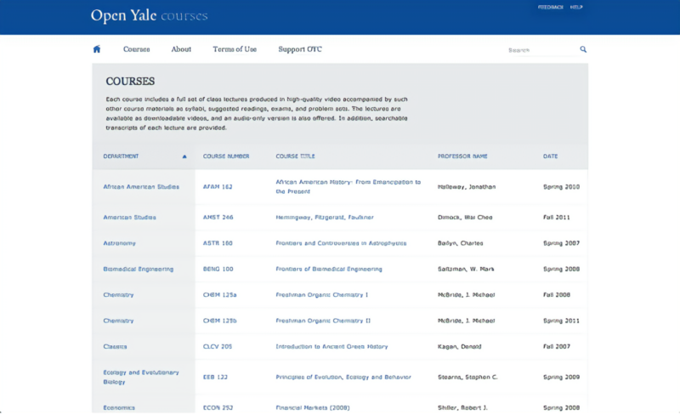The height and width of the screenshot is (415, 680).
Task: Open the Courses menu item
Action: pos(137,49)
